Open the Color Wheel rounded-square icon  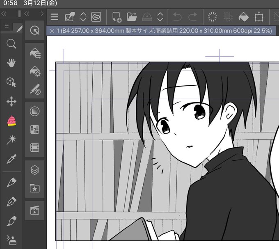click(35, 111)
